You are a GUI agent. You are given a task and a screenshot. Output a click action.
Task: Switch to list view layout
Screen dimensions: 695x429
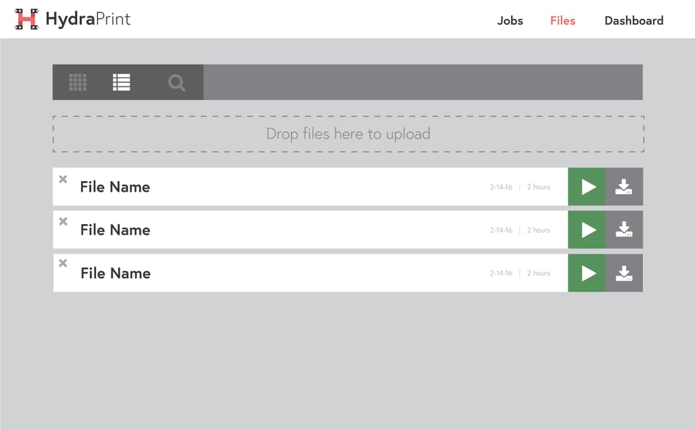tap(122, 82)
